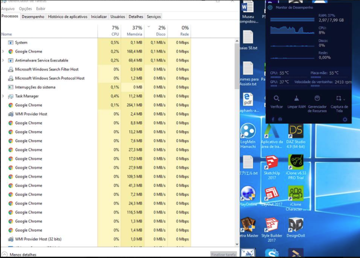
Task: Sort by the CPU column header
Action: pos(109,31)
